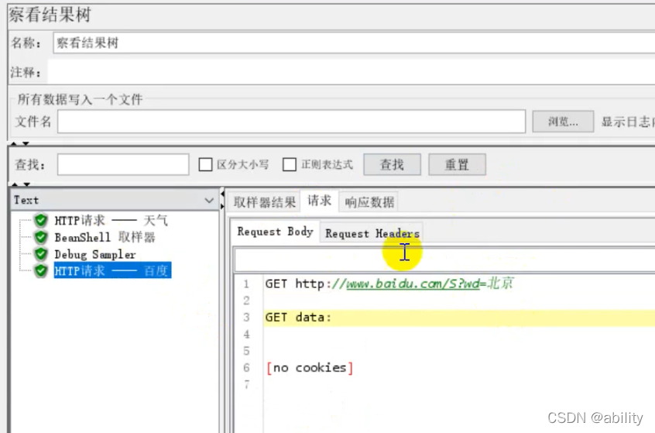
Task: Click the green shield icon beside Debug Sampler
Action: (41, 254)
